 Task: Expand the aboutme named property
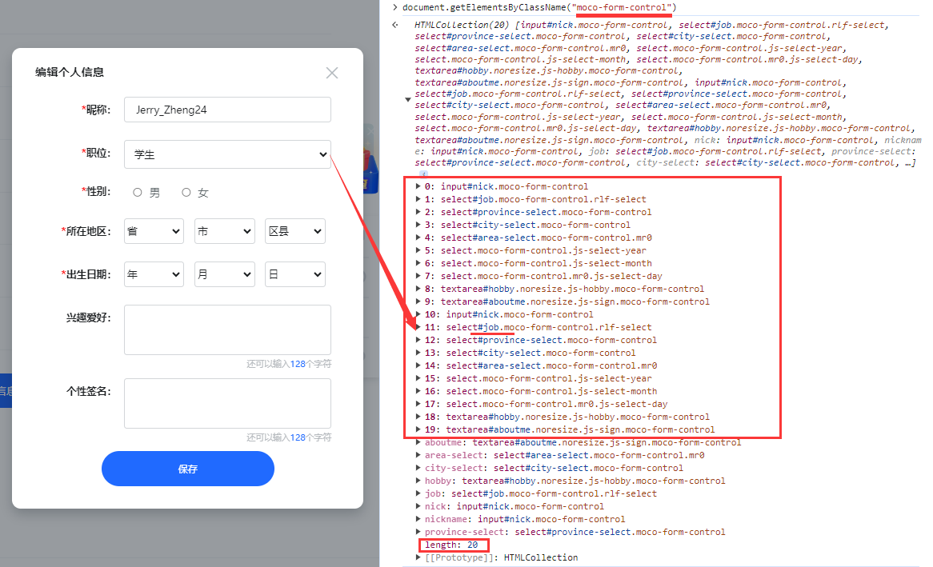click(x=418, y=442)
